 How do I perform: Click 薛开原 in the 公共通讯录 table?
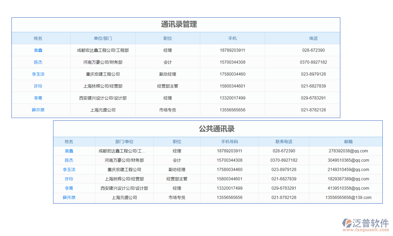(69, 198)
